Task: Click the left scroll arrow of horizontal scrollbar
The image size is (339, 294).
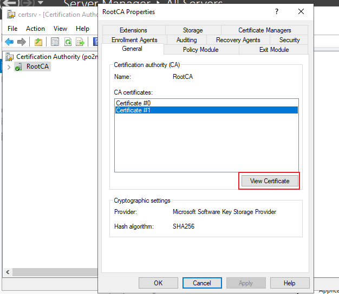Action: (x=8, y=272)
